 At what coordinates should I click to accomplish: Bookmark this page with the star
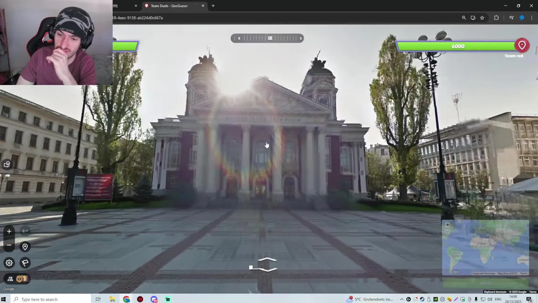[482, 18]
